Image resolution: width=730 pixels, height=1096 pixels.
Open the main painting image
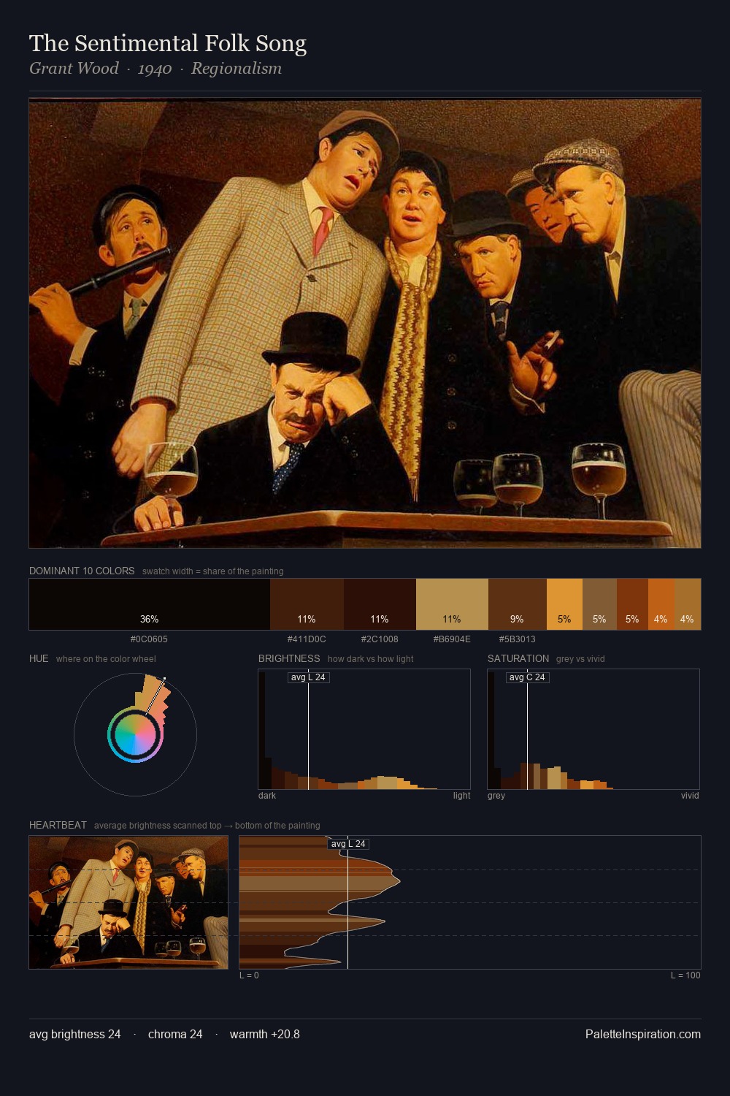point(365,323)
